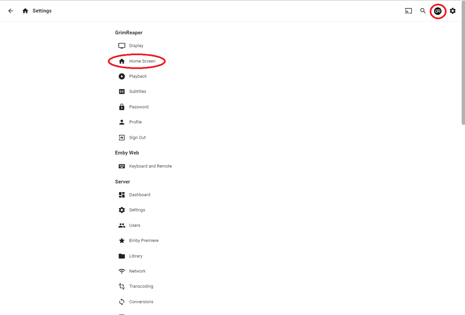Open server Settings entry in list
Image resolution: width=465 pixels, height=315 pixels.
(x=137, y=210)
